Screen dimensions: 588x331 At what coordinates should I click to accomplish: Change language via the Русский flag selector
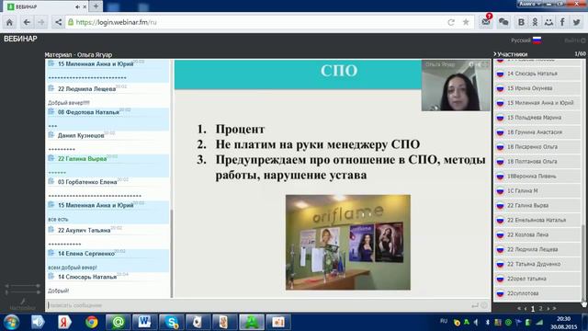[526, 40]
